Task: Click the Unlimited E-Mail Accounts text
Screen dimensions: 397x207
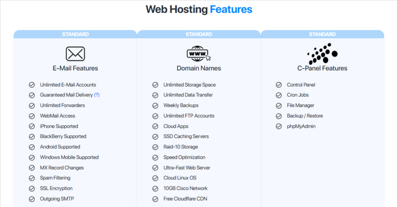Action: click(x=68, y=85)
